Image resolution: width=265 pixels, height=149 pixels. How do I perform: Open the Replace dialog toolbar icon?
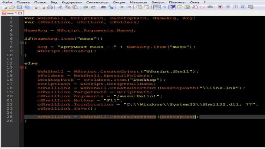pos(111,7)
